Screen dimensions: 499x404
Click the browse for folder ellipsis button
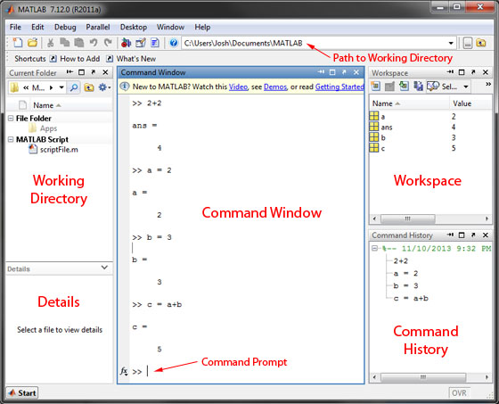coord(467,43)
